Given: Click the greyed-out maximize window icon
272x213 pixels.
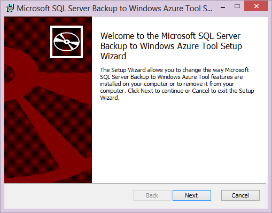Looking at the screenshot, I should [x=237, y=6].
